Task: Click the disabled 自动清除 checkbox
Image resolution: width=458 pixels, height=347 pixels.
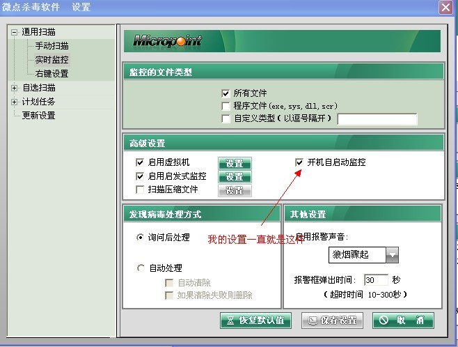Action: (x=169, y=283)
